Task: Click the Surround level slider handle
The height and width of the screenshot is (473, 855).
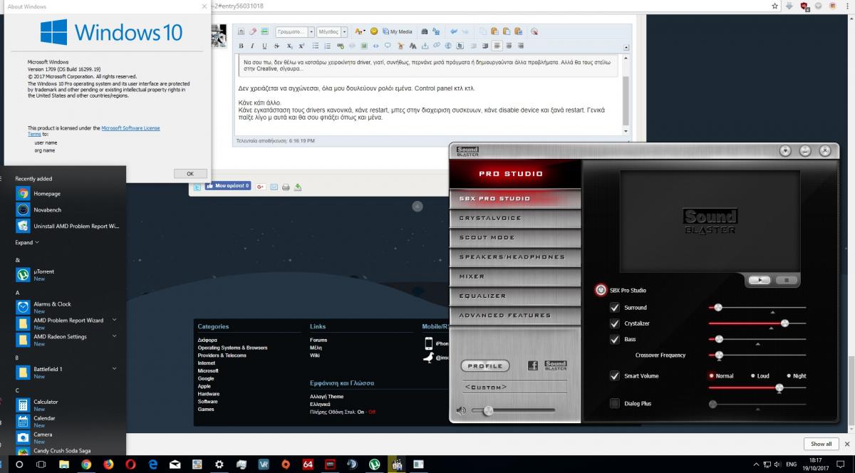Action: [x=718, y=307]
